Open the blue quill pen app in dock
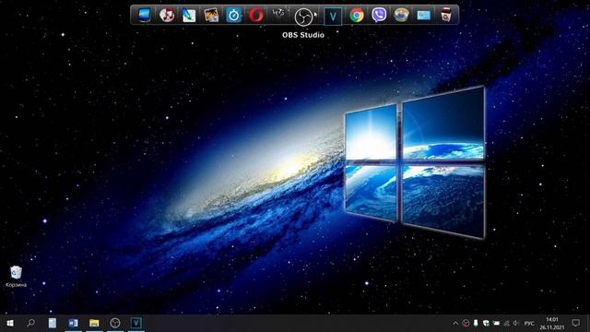 click(189, 16)
